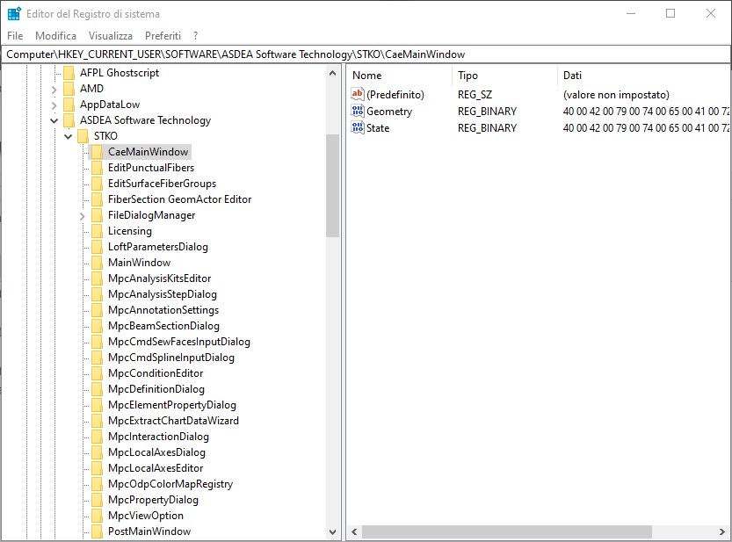Select the LoftParametersDialog key

[x=158, y=247]
